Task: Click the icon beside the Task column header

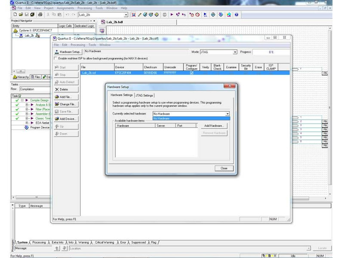Action: tap(20, 96)
